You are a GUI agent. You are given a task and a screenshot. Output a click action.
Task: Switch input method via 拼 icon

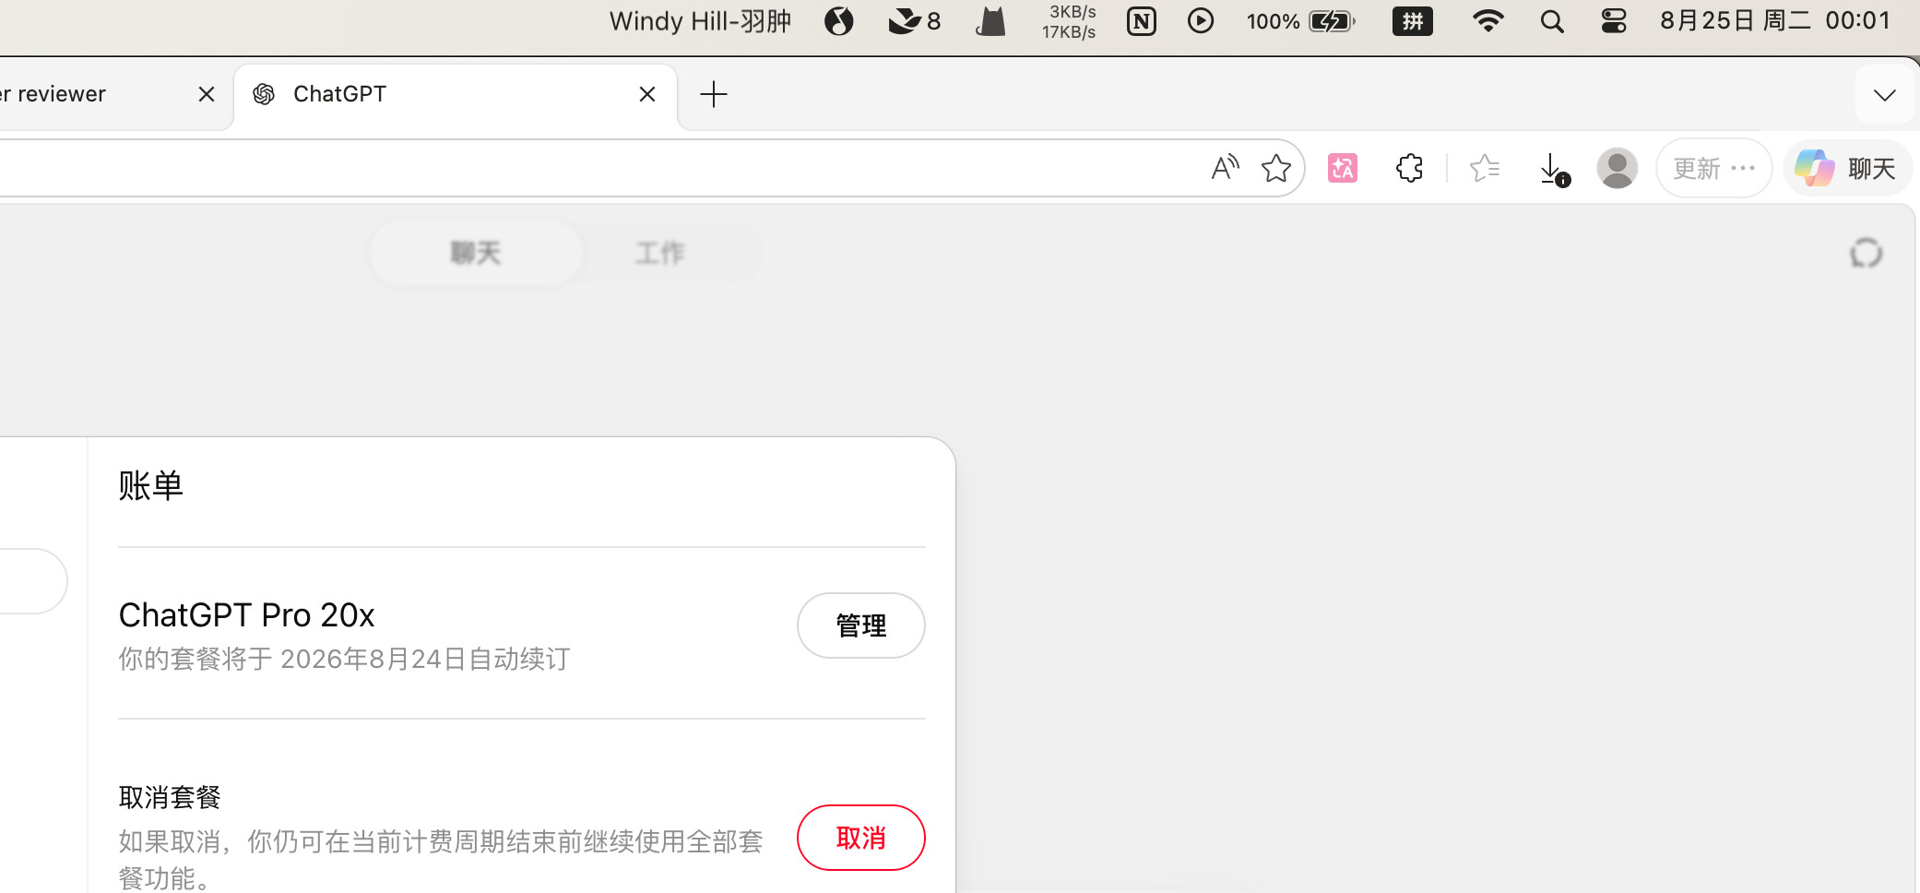(1413, 20)
